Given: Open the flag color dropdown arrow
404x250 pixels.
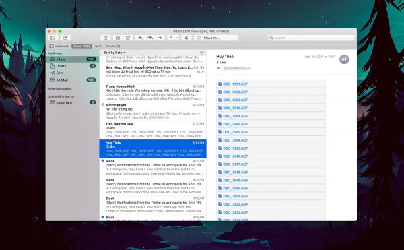Looking at the screenshot, I should (x=176, y=38).
